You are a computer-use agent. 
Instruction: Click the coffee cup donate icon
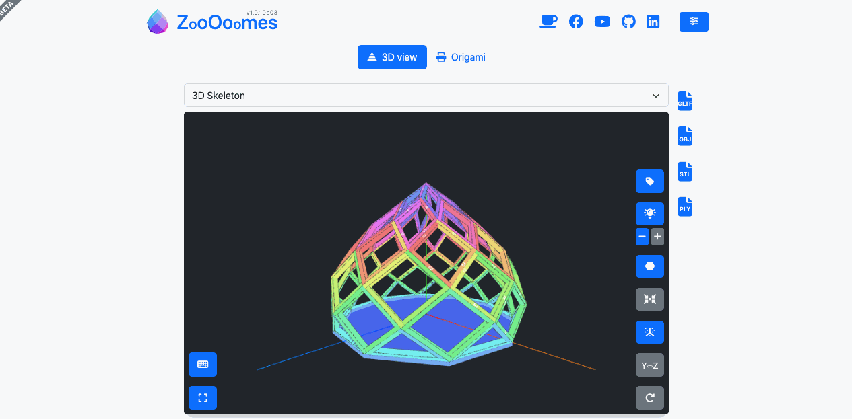(548, 22)
